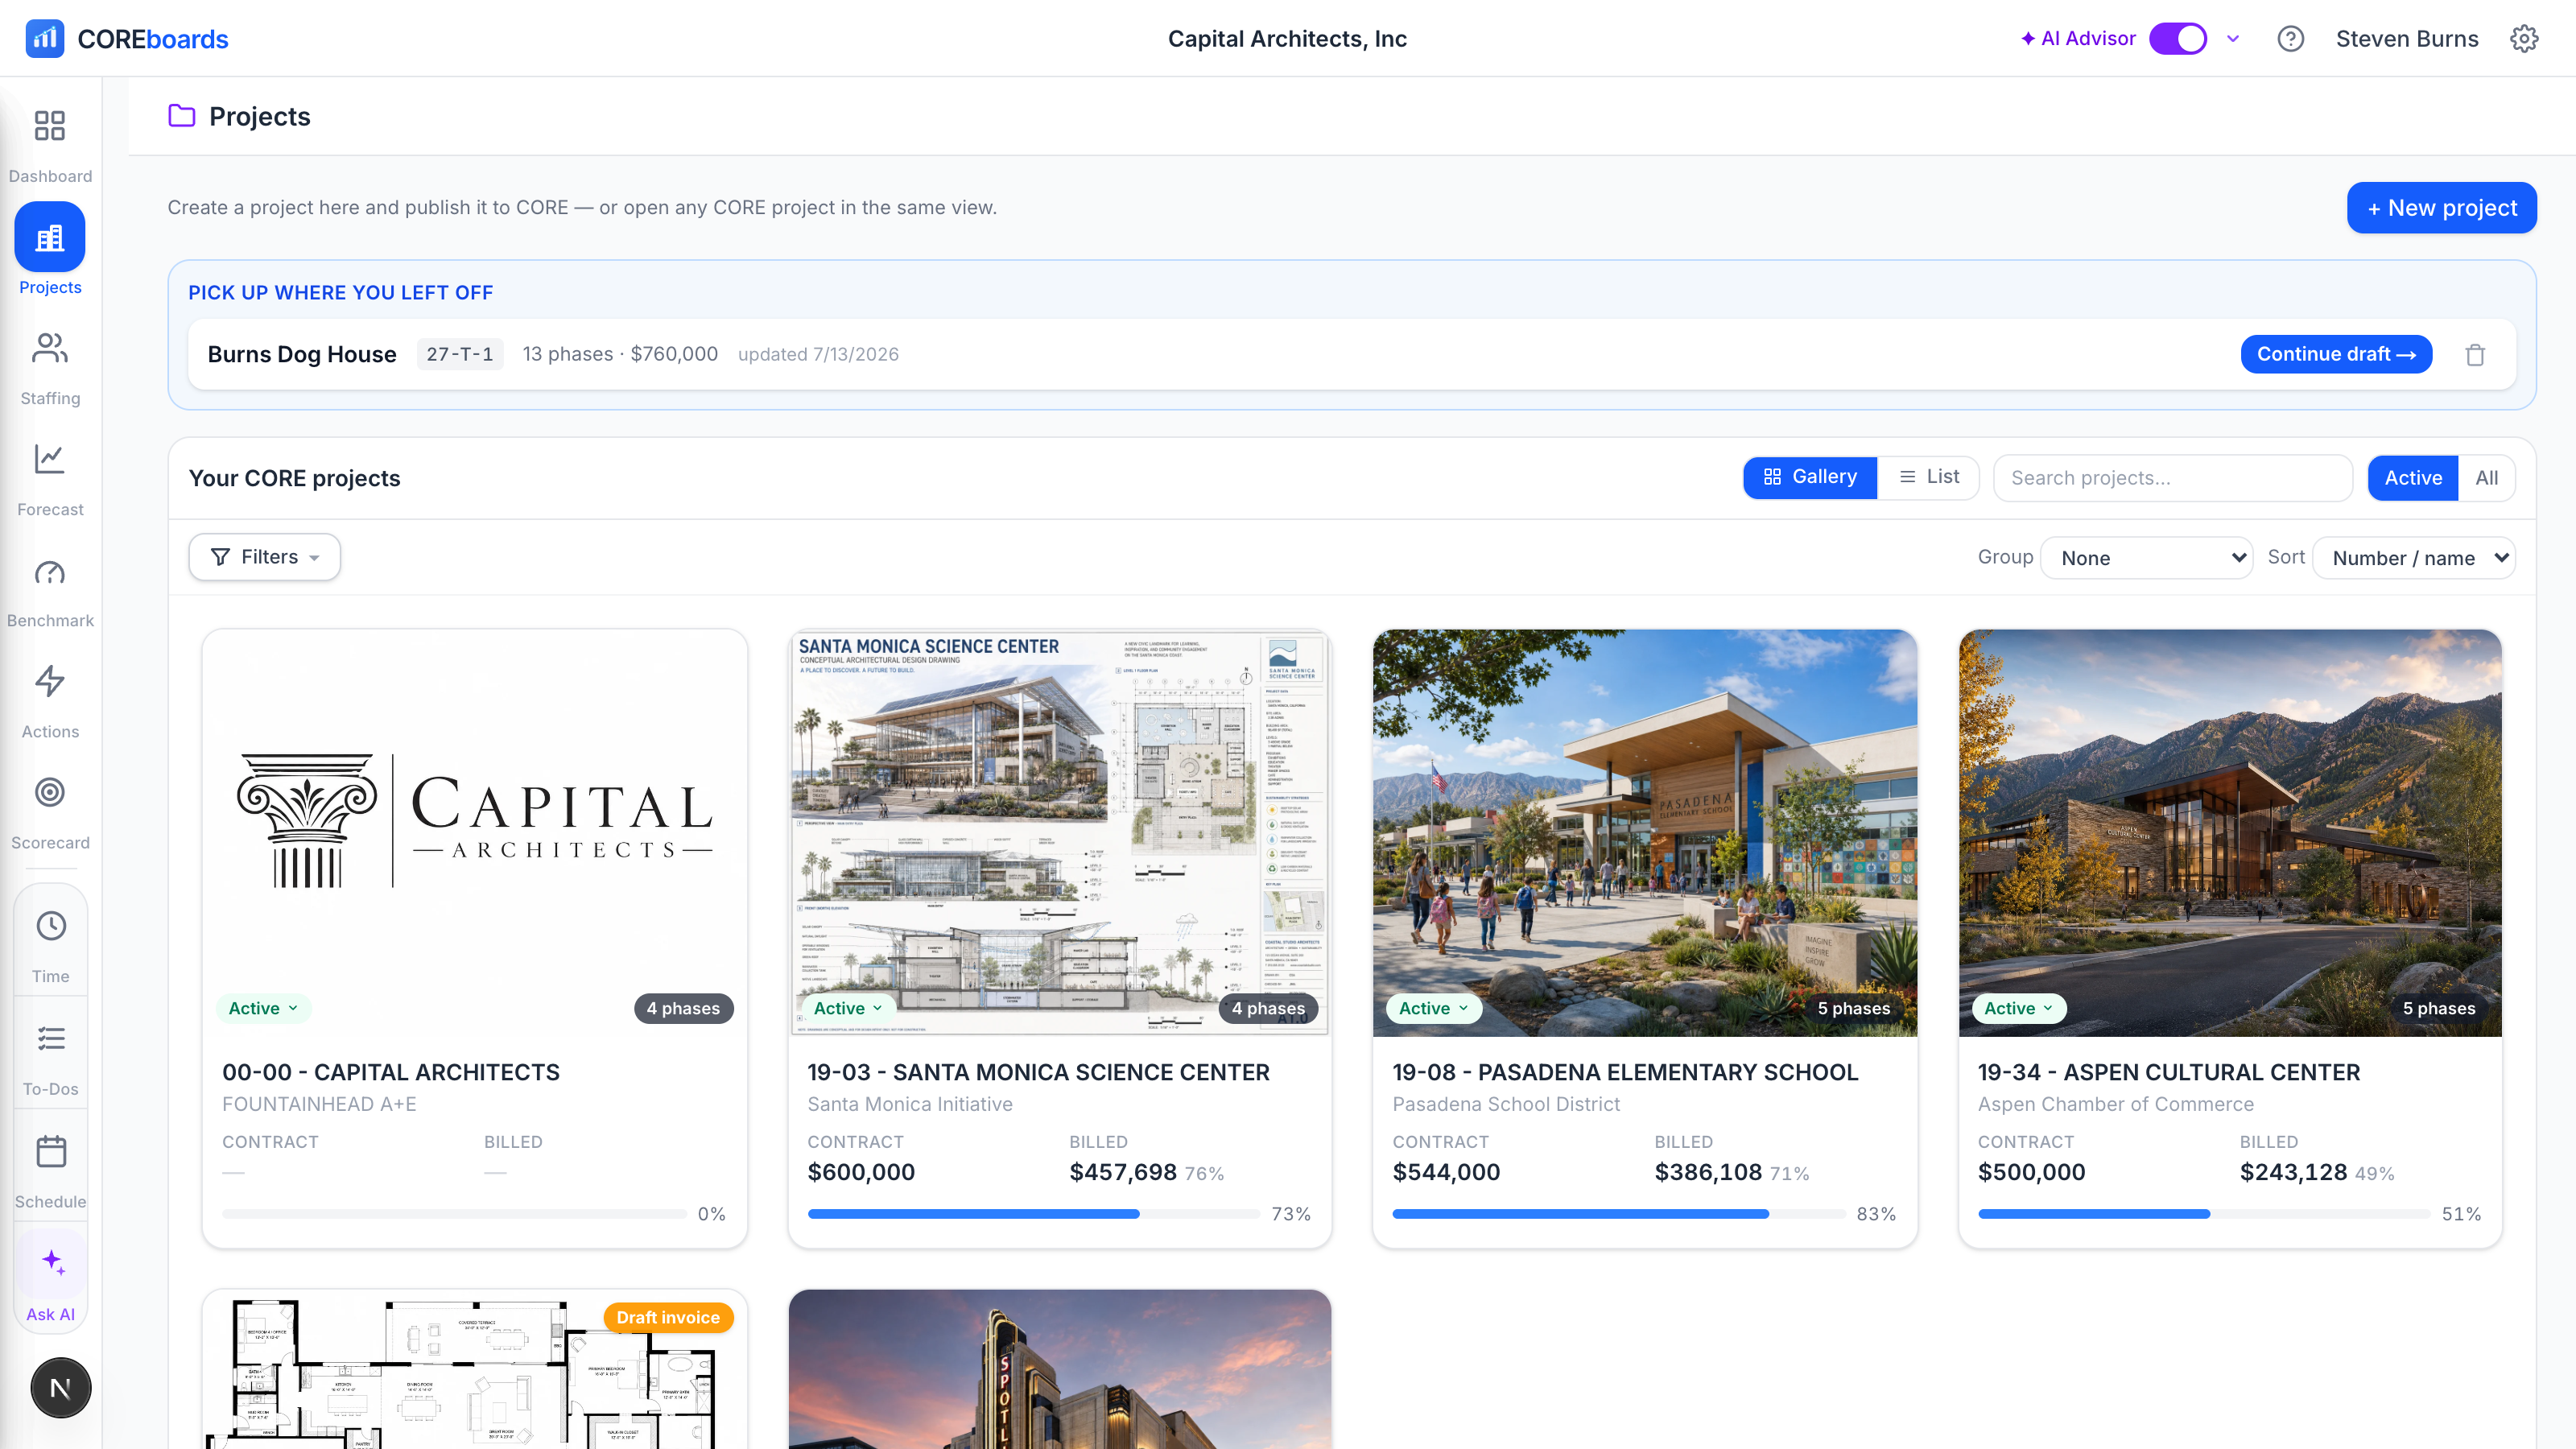Open 19-03 - SANTA MONICA SCIENCE CENTER title
The height and width of the screenshot is (1449, 2576).
(x=1038, y=1072)
